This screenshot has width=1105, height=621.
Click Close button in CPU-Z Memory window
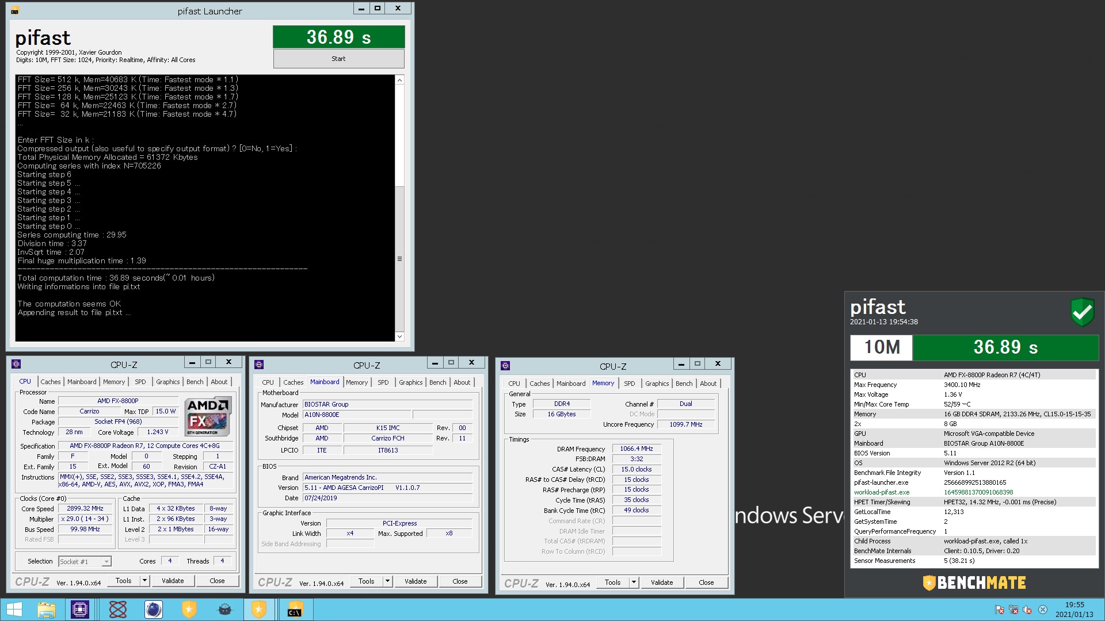click(x=706, y=582)
